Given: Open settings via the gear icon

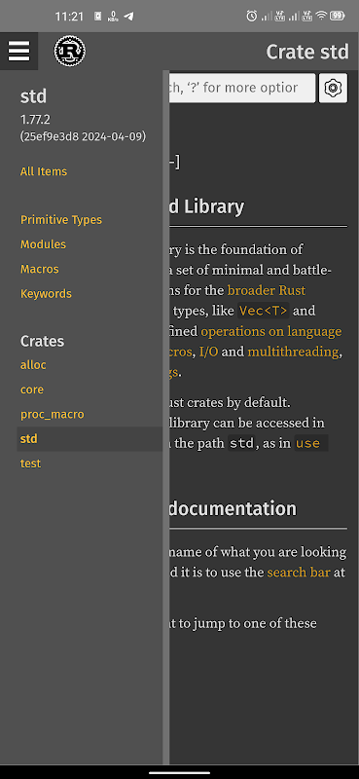Looking at the screenshot, I should (x=333, y=88).
